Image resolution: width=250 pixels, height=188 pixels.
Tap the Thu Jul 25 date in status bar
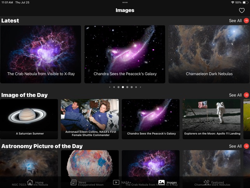click(22, 2)
